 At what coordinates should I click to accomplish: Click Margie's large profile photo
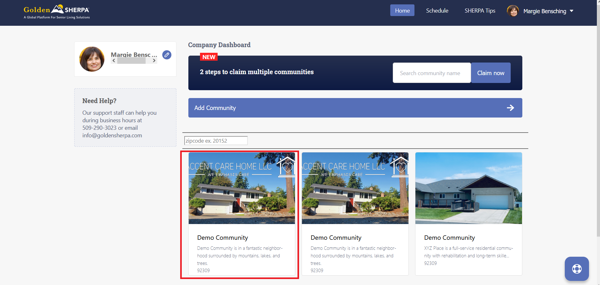tap(92, 59)
